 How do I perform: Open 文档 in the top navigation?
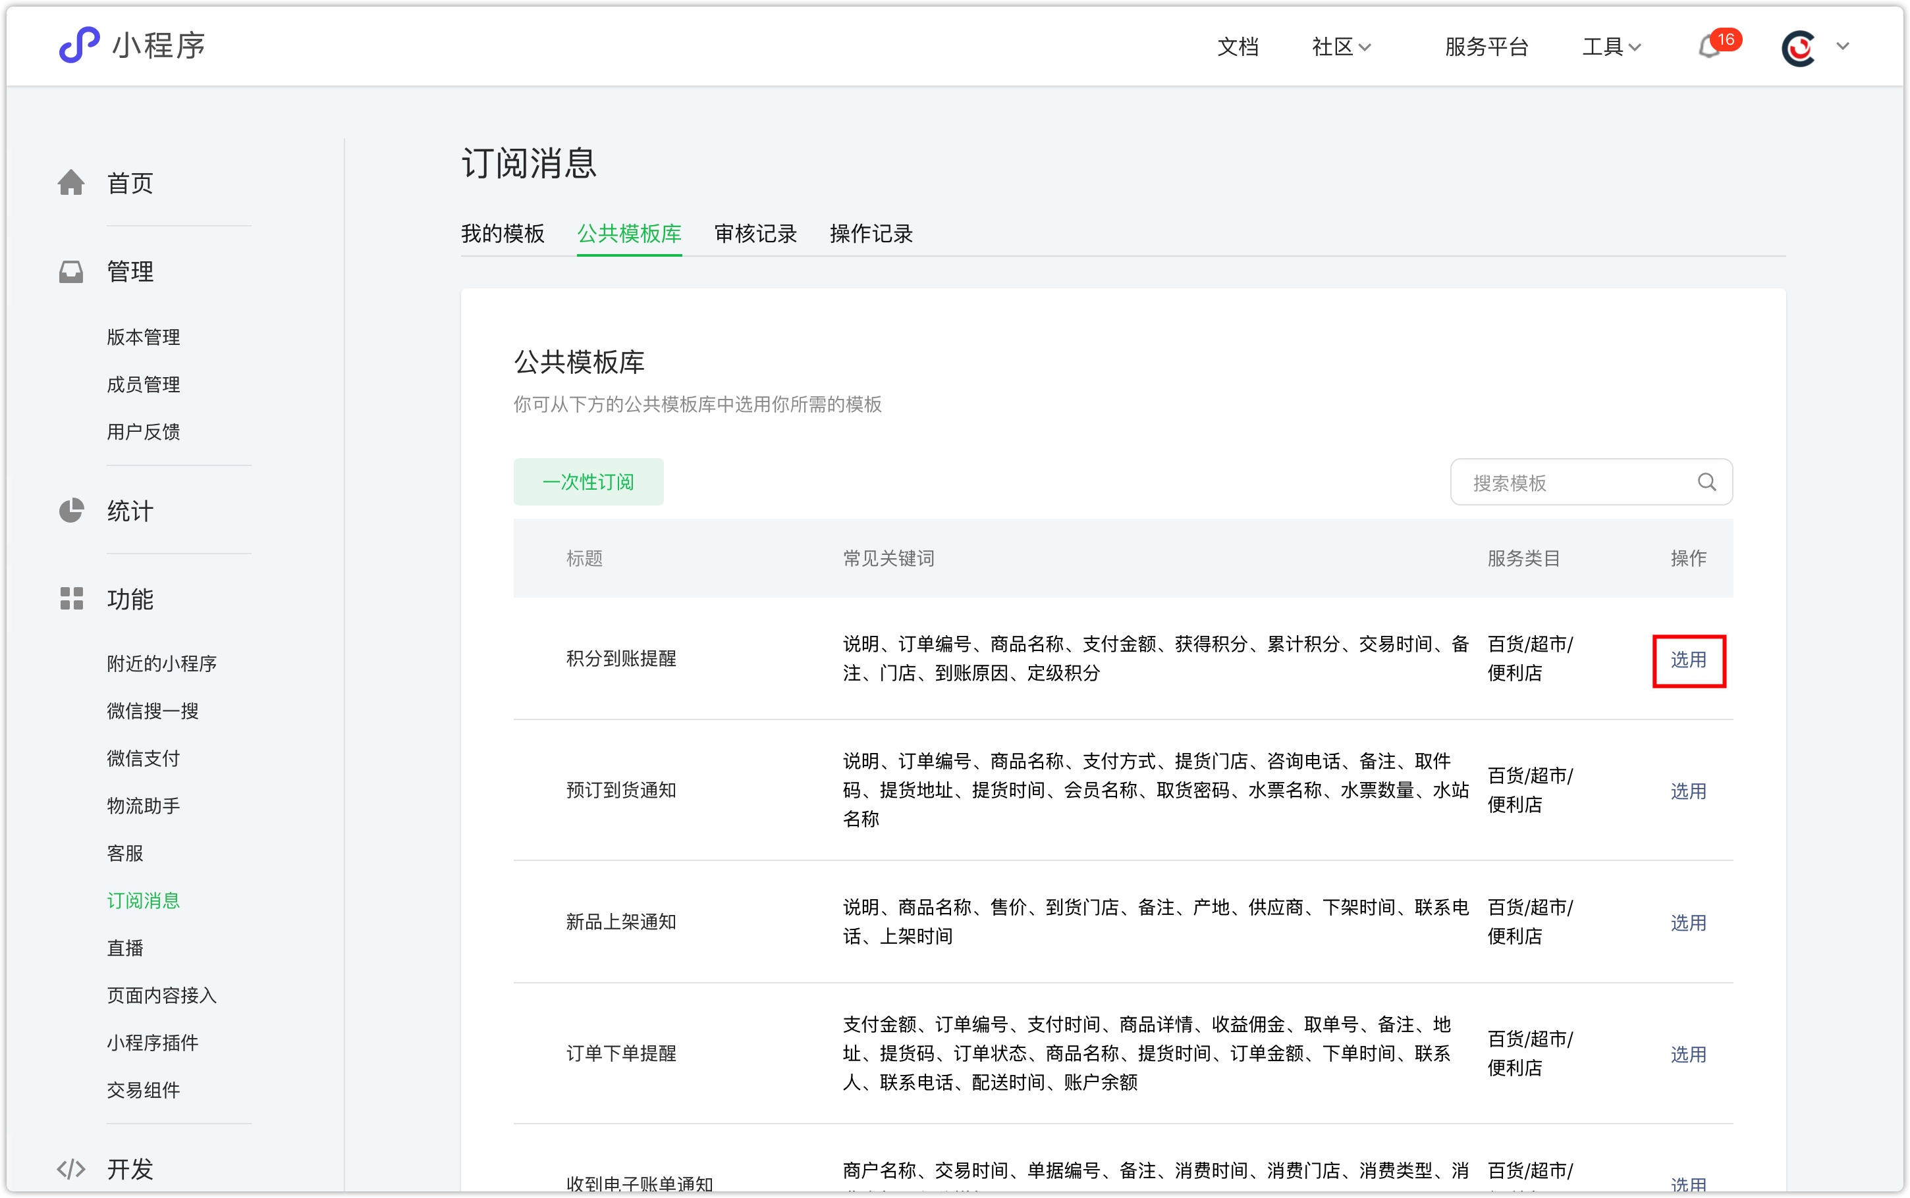(x=1238, y=47)
